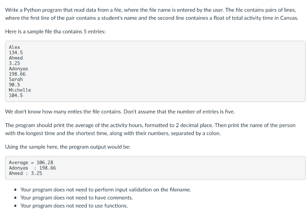The width and height of the screenshot is (308, 210).
Task: Click the value 3.25 under Ahmed
Action: [14, 64]
